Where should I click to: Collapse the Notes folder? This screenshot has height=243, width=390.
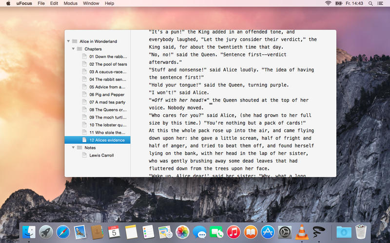pyautogui.click(x=73, y=148)
